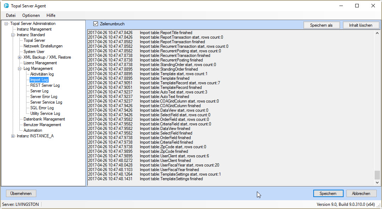The width and height of the screenshot is (382, 209).
Task: Click the Speichern button at bottom
Action: 328,194
